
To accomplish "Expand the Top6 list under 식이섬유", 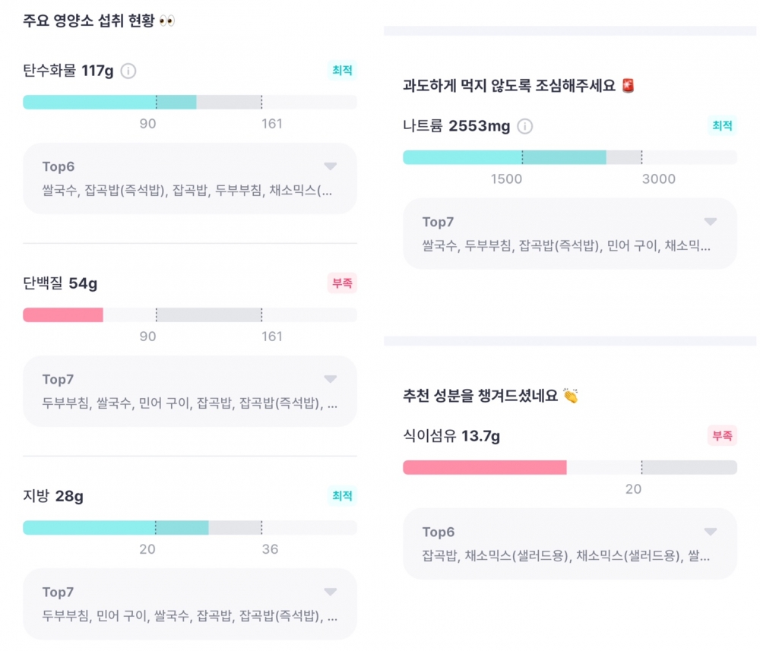I will (710, 532).
